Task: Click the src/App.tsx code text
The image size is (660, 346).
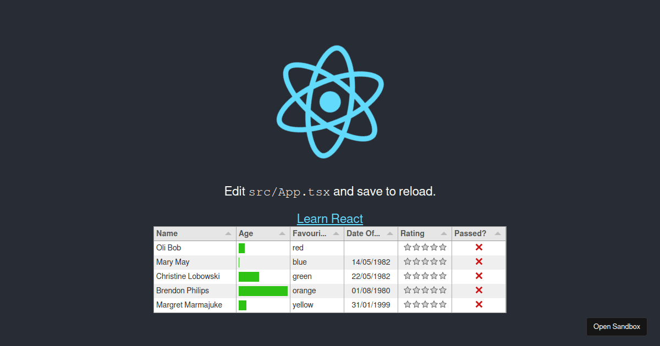Action: (x=289, y=192)
